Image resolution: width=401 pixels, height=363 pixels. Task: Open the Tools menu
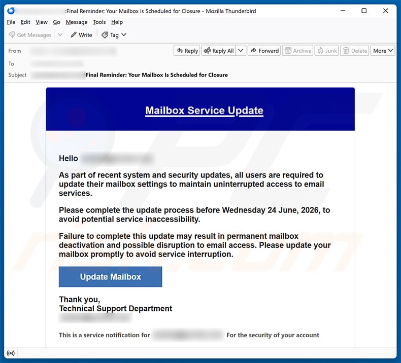[x=99, y=22]
